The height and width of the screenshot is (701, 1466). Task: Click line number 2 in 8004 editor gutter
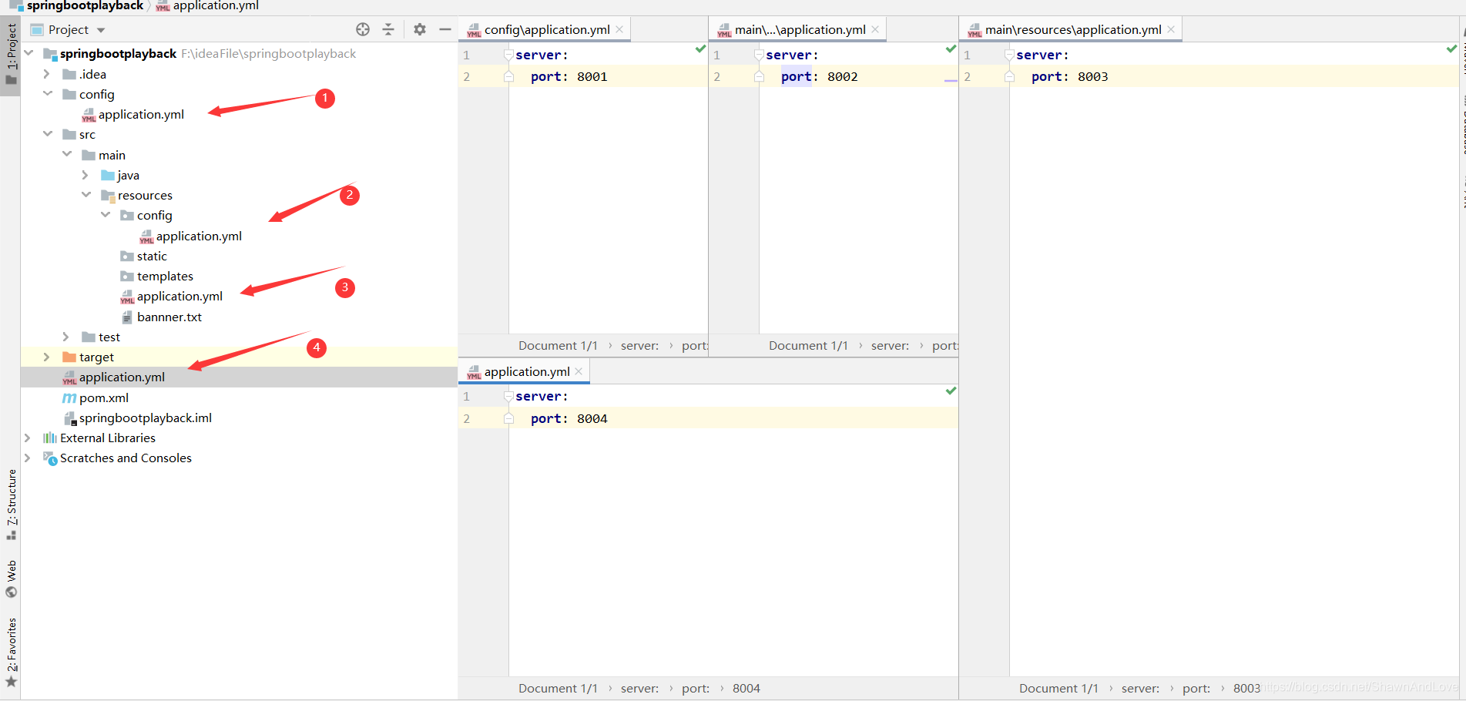(466, 418)
